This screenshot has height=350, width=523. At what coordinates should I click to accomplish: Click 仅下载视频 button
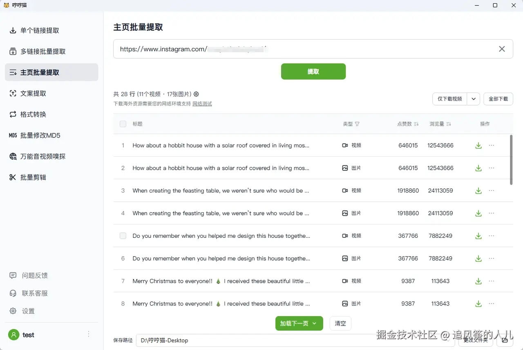450,99
